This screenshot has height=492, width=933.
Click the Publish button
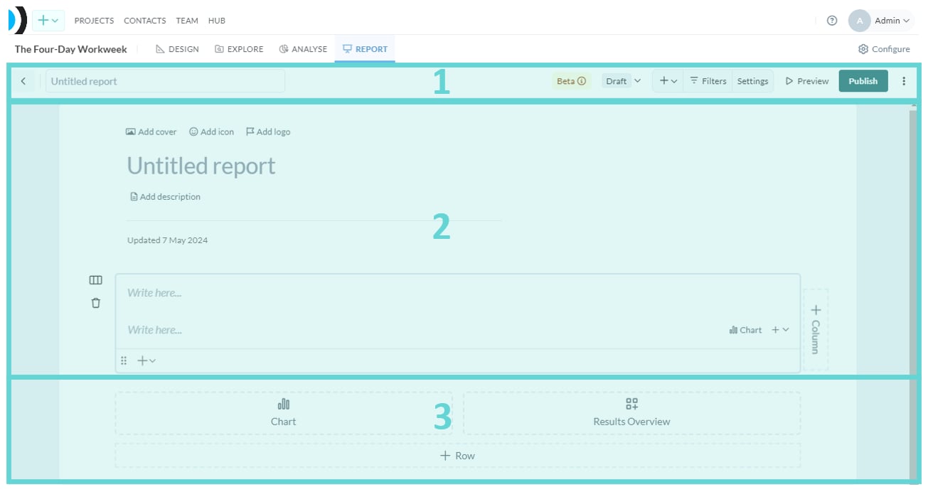tap(863, 81)
